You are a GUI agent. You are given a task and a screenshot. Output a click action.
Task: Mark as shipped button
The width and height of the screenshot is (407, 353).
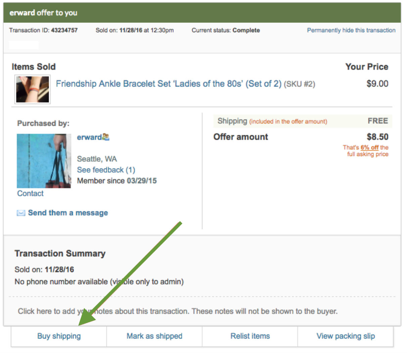pyautogui.click(x=154, y=336)
